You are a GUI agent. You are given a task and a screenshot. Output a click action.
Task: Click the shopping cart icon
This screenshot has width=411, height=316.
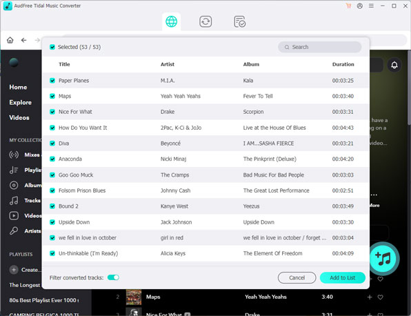pyautogui.click(x=348, y=6)
